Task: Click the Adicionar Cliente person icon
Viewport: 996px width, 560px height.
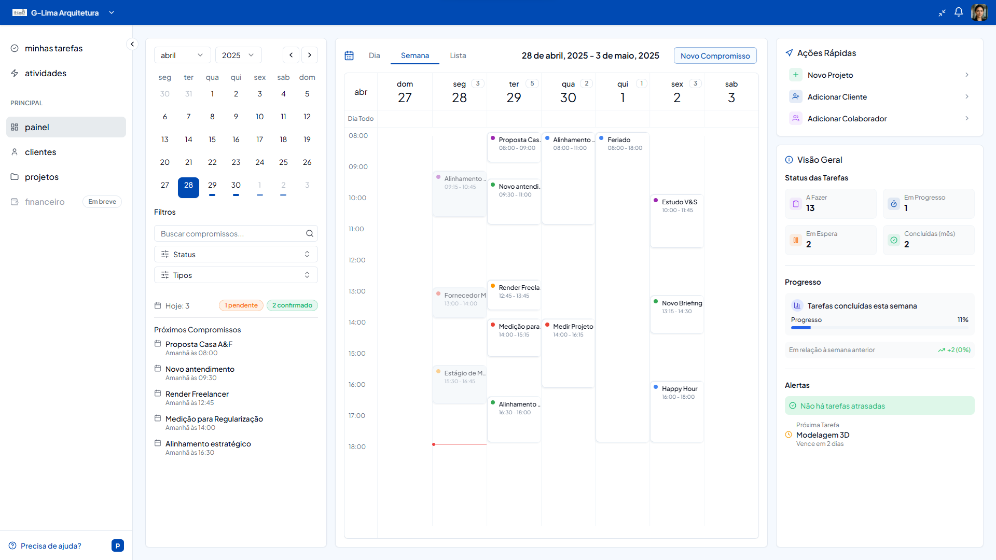Action: [795, 96]
